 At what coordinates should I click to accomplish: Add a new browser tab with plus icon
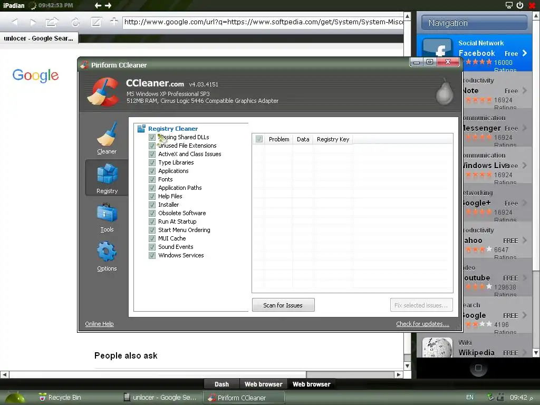coord(114,22)
